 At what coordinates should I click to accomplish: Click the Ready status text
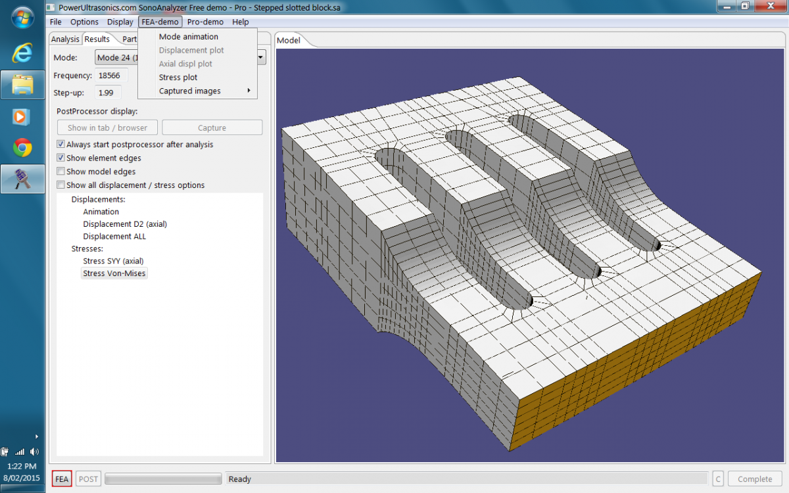coord(240,479)
